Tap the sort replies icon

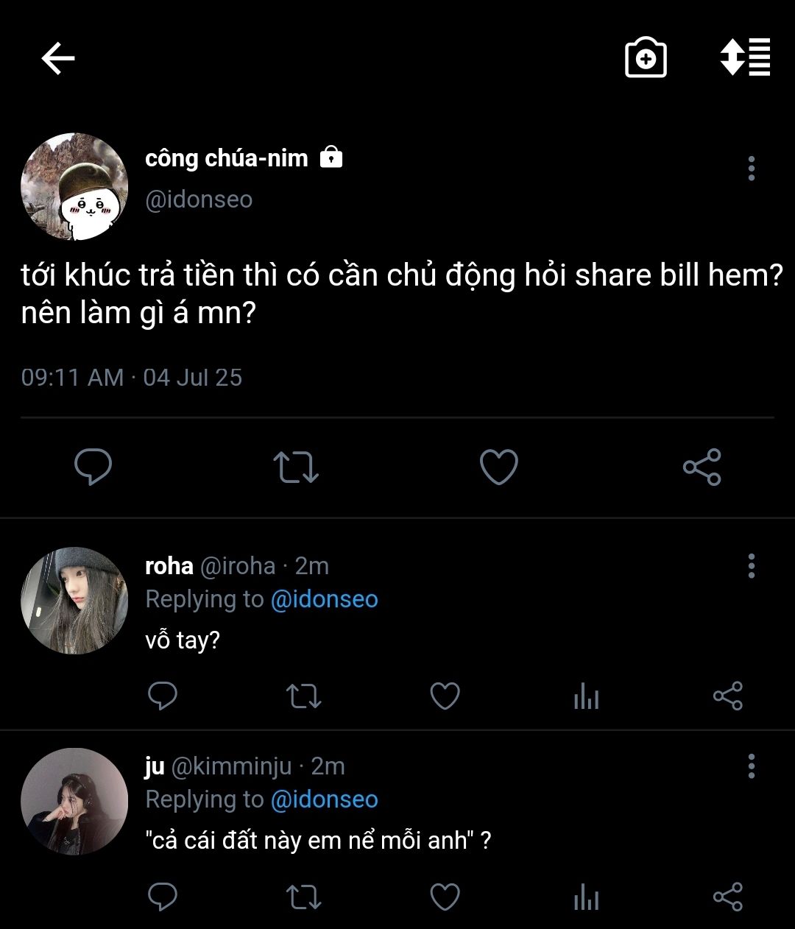click(745, 57)
